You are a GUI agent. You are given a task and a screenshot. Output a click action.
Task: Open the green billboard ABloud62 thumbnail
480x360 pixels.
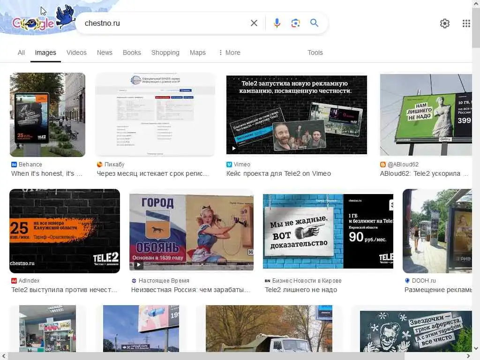point(426,114)
